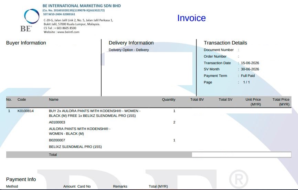
Task: Click the sub-item code A0100003
Action: pos(57,122)
